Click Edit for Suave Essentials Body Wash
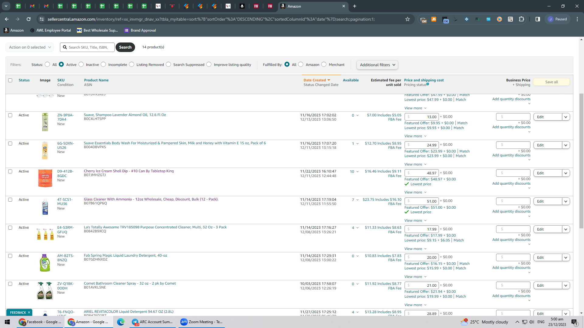Screen dimensions: 584x328 click(x=548, y=145)
